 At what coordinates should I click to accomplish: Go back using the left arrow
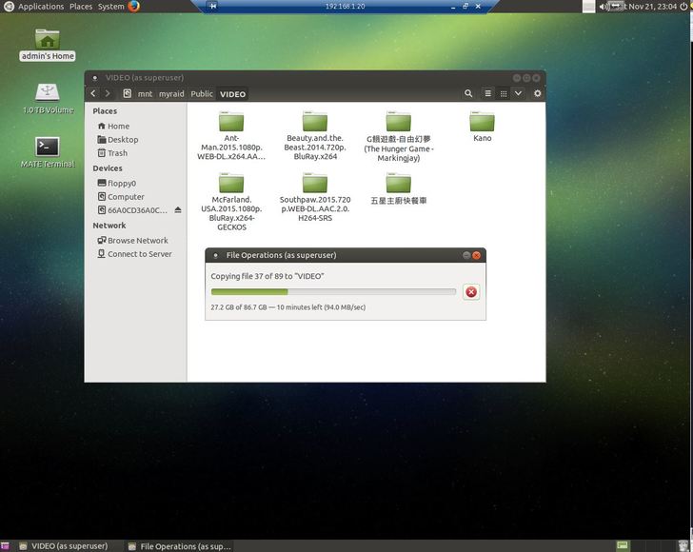92,94
